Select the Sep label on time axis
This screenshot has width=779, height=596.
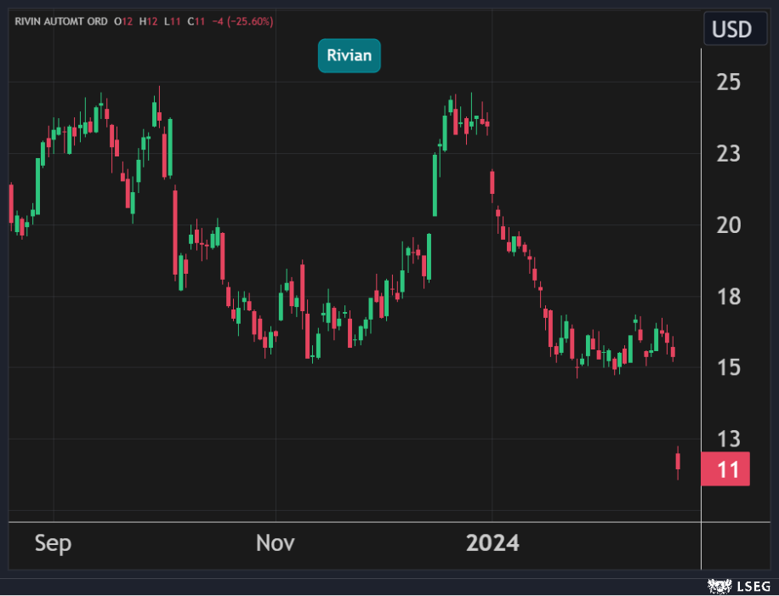pos(53,543)
